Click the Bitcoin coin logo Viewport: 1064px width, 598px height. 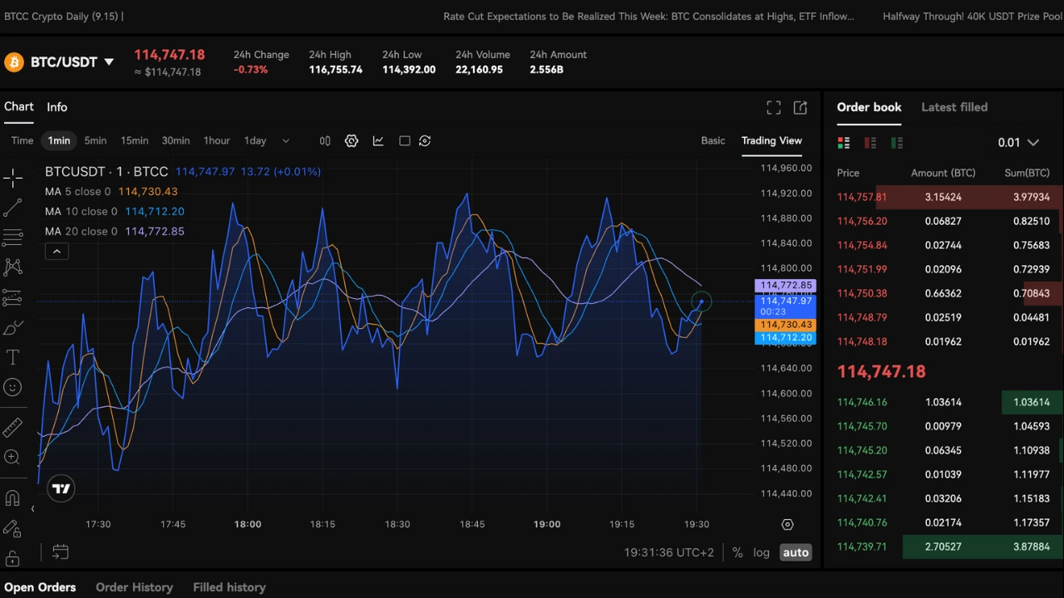(x=13, y=62)
